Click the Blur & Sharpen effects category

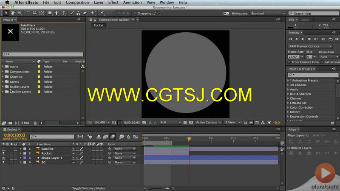pyautogui.click(x=300, y=94)
